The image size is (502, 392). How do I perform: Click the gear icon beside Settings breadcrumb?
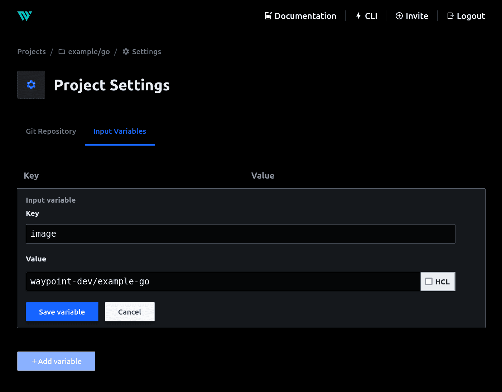(x=126, y=52)
